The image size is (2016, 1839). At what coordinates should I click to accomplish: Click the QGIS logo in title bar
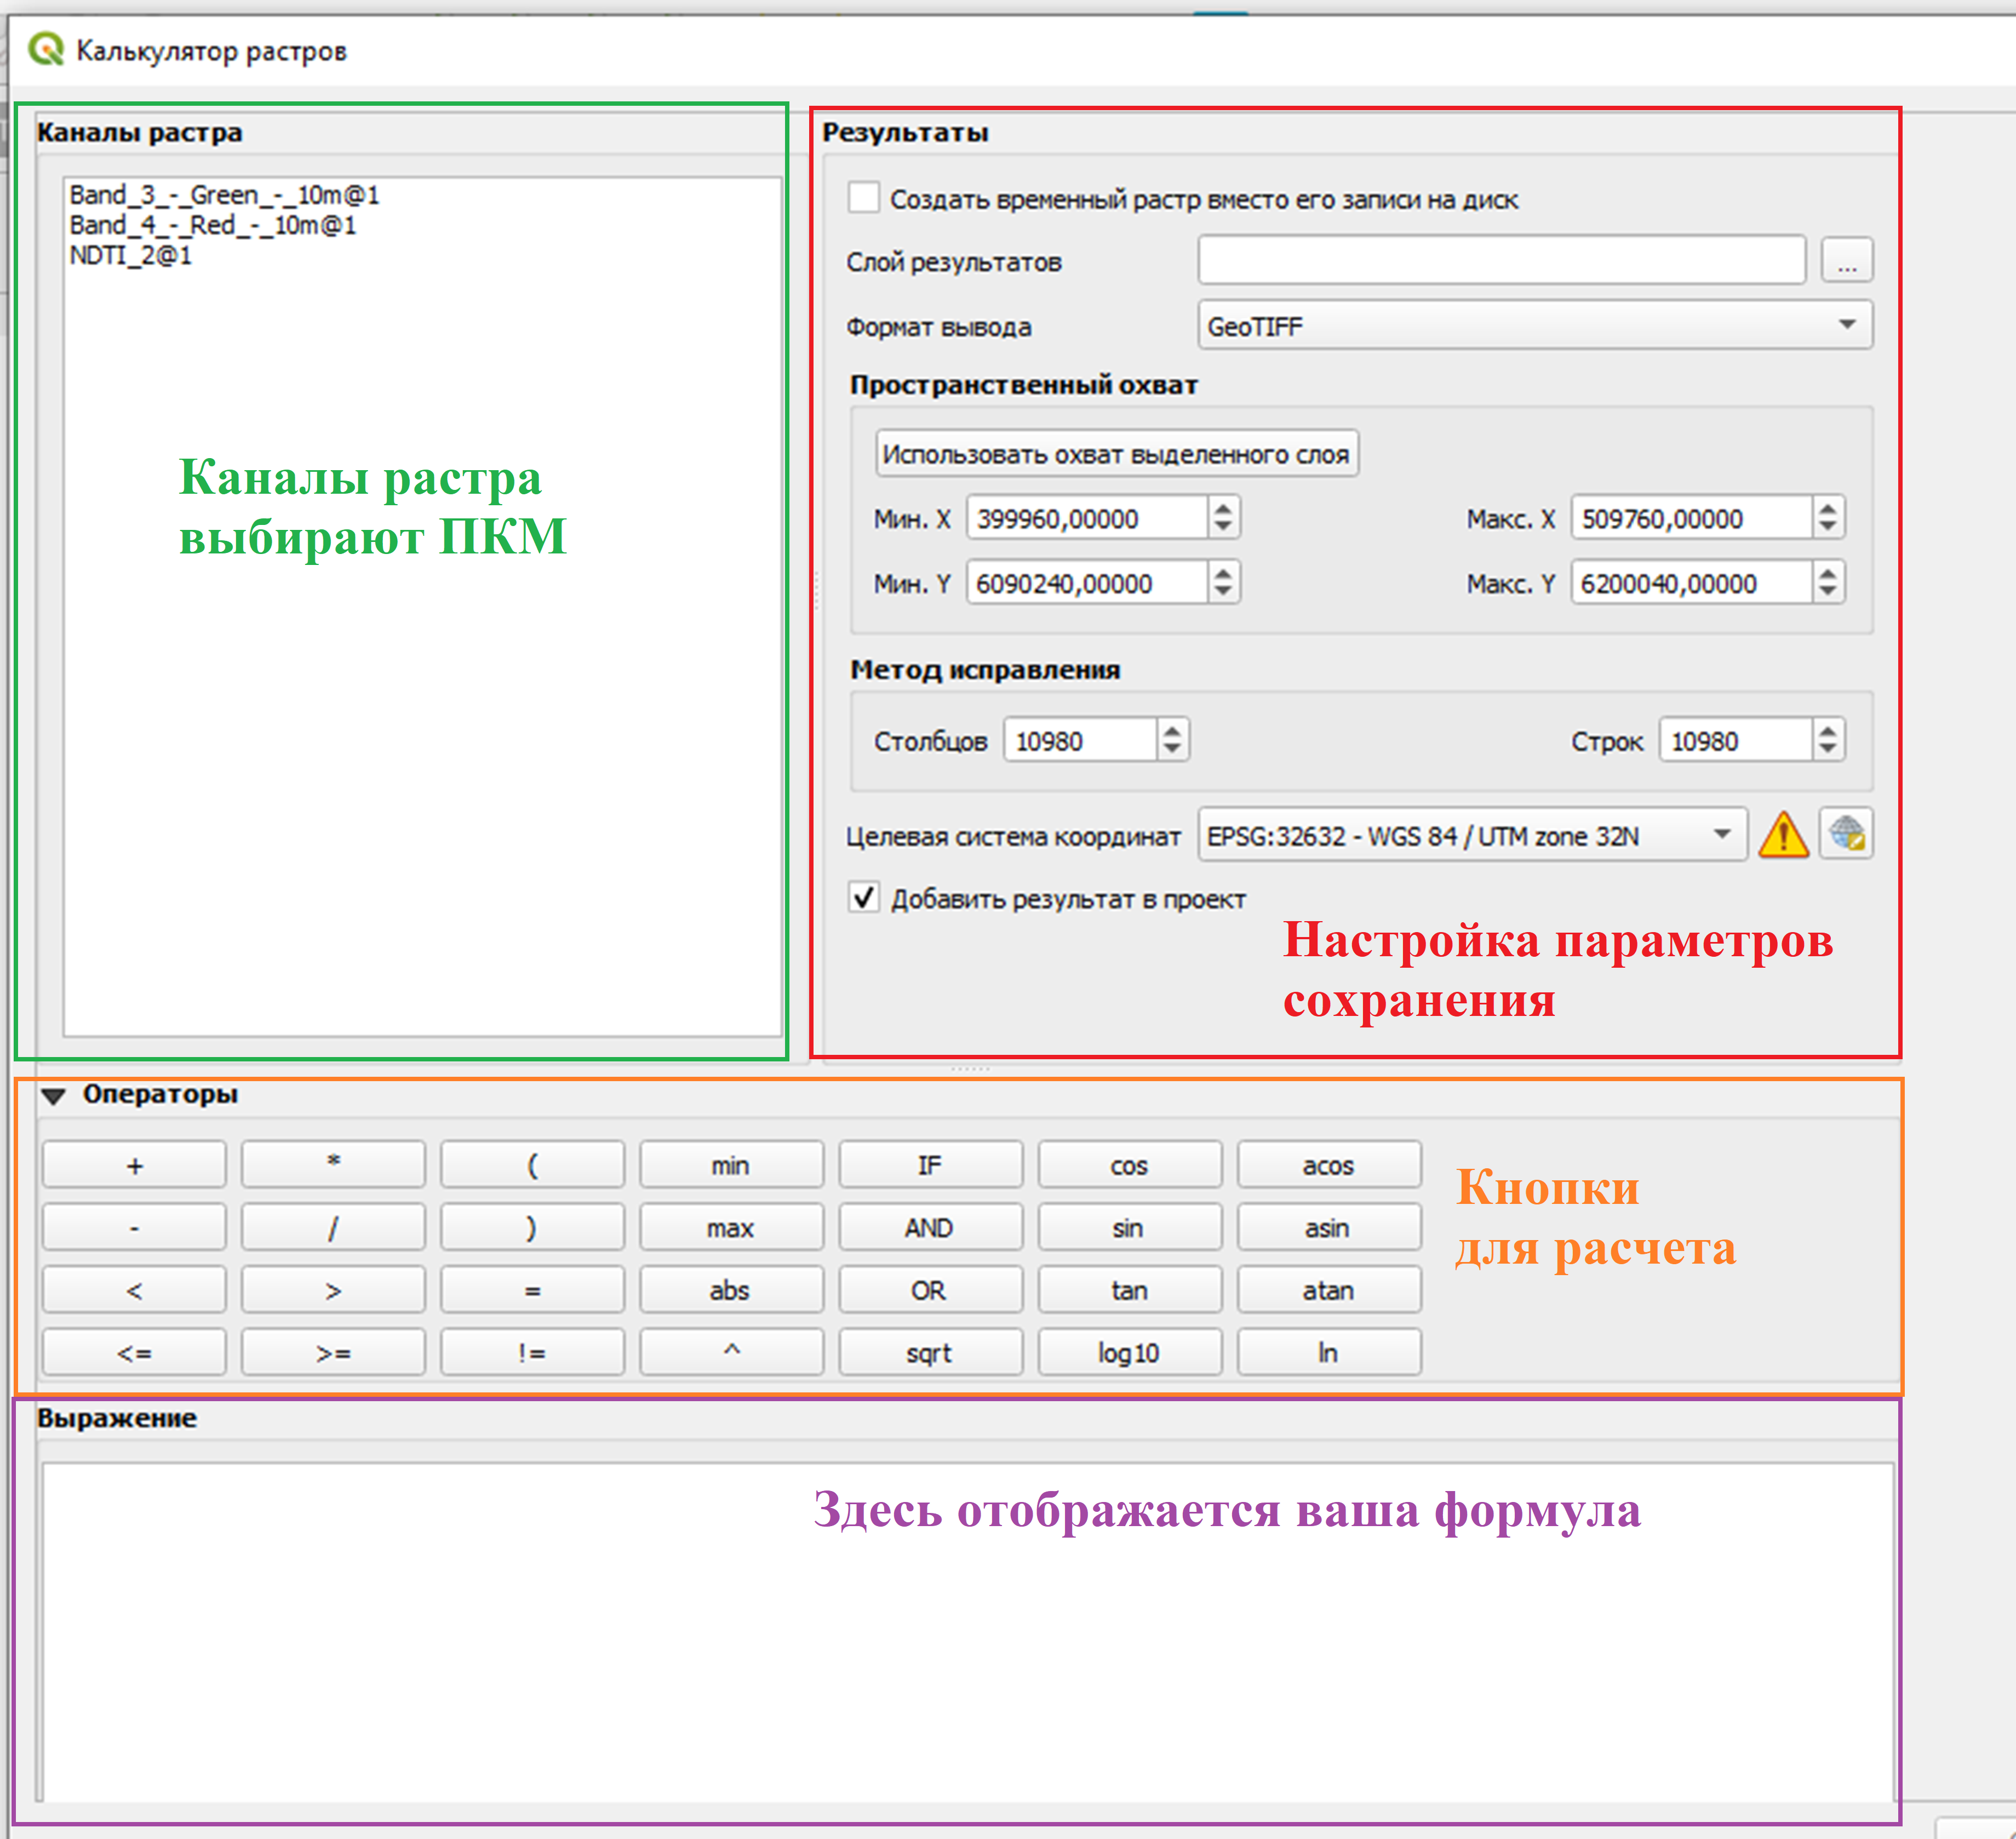coord(46,49)
